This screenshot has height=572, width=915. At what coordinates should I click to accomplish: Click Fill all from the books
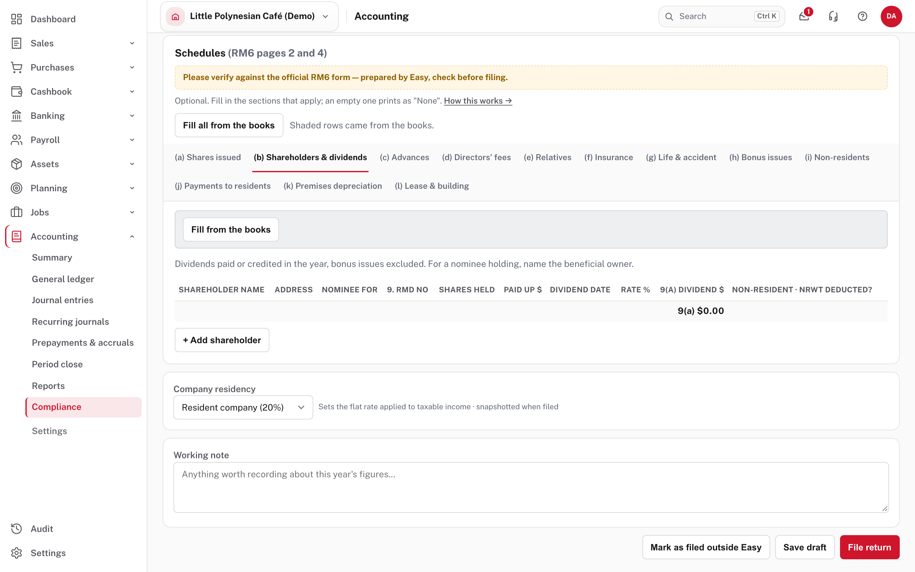pos(229,125)
